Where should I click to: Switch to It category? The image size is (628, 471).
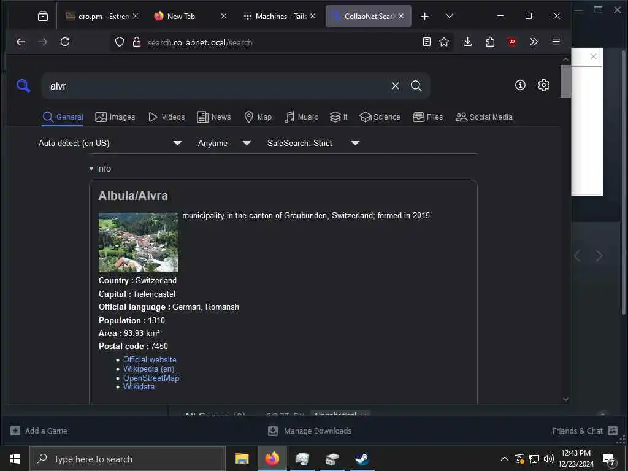click(x=339, y=117)
